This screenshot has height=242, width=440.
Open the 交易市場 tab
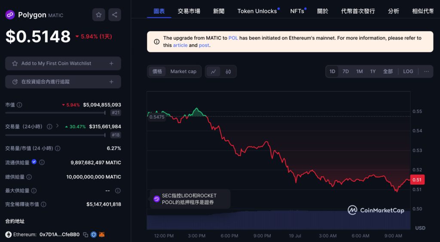[x=189, y=11]
